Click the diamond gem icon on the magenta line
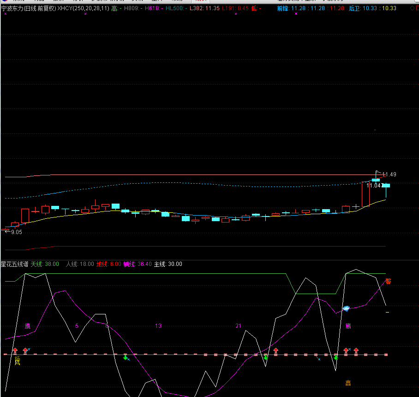Viewport: 419px width, 397px height. pyautogui.click(x=346, y=308)
